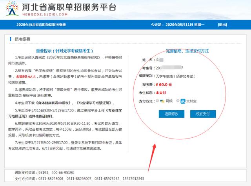Screen dimensions: 251x186
Task: Select the 网银 payment radio button
Action: click(157, 100)
